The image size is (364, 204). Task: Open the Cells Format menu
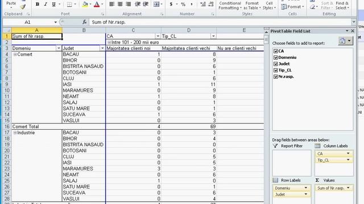(x=292, y=7)
